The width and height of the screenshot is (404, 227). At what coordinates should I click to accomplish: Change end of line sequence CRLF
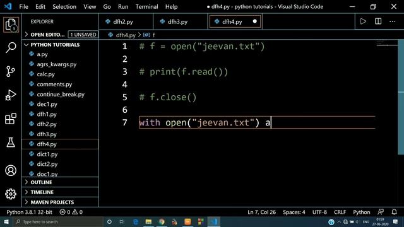tap(340, 212)
